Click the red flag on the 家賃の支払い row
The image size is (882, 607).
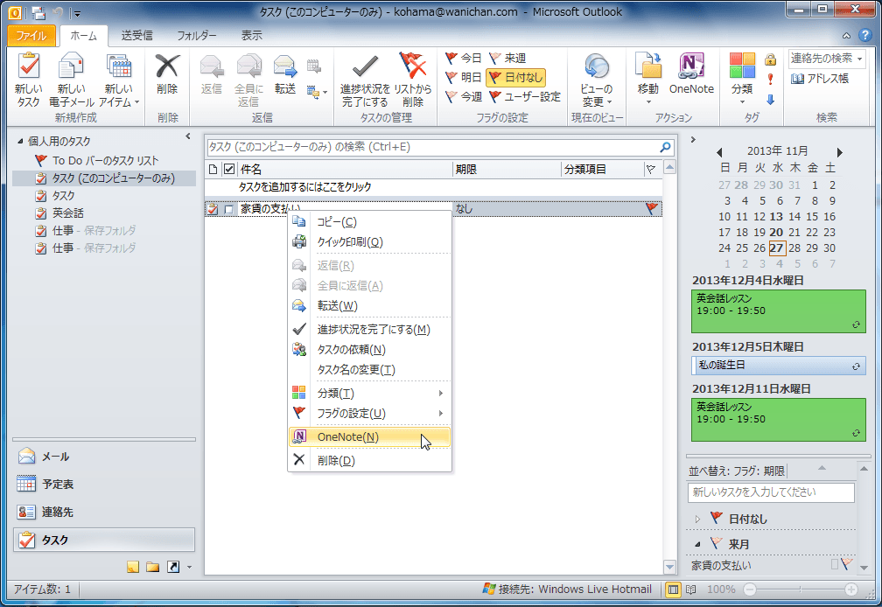651,208
